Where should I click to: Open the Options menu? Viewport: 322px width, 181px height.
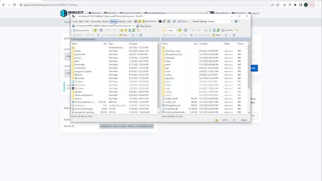point(114,21)
